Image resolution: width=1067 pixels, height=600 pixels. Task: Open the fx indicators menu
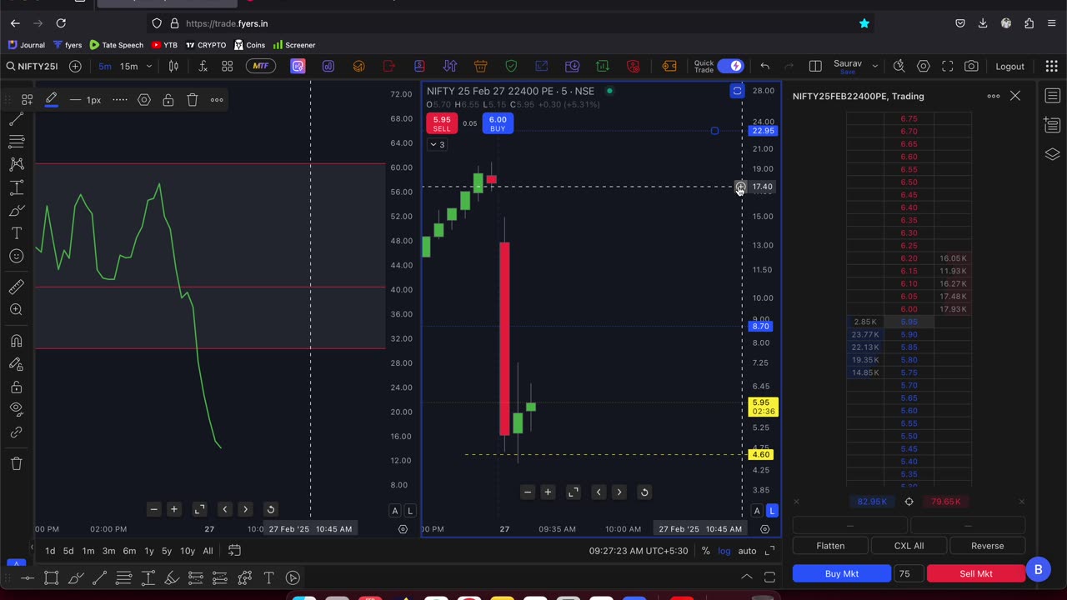[203, 67]
